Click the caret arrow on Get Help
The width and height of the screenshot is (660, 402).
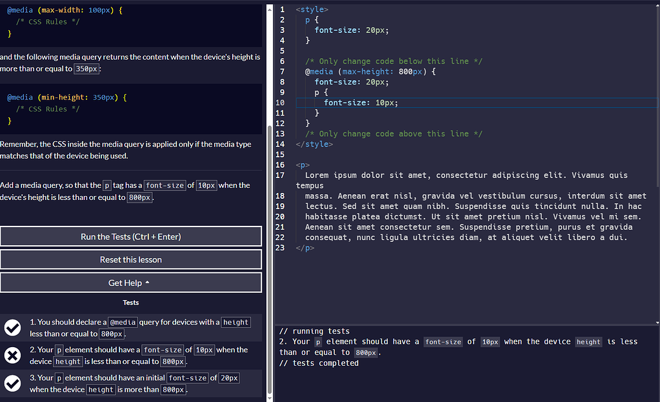pos(148,282)
